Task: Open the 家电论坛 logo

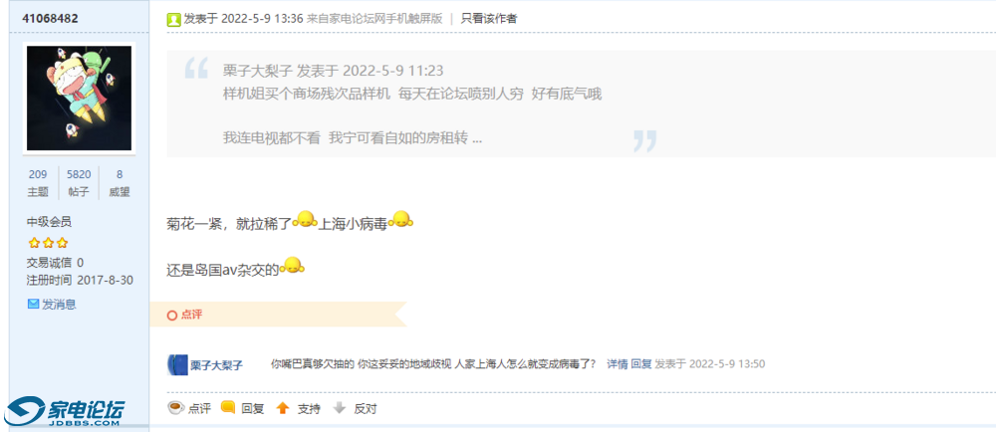Action: (64, 412)
